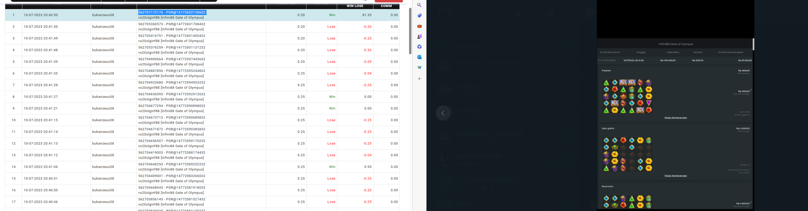Viewport: 808px width, 211px height.
Task: Open the Games chess pieces sidebar icon
Action: [419, 36]
